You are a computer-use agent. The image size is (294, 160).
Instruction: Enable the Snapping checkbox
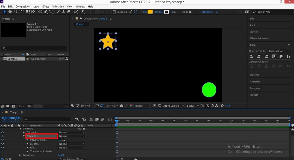point(114,12)
